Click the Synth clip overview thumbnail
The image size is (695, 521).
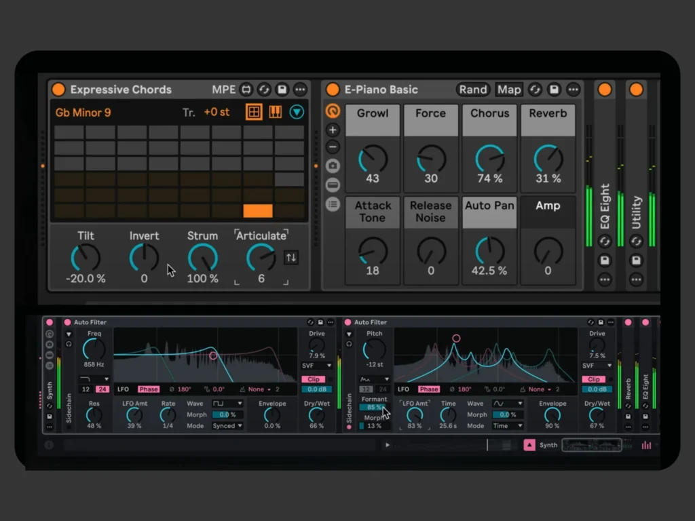point(592,445)
